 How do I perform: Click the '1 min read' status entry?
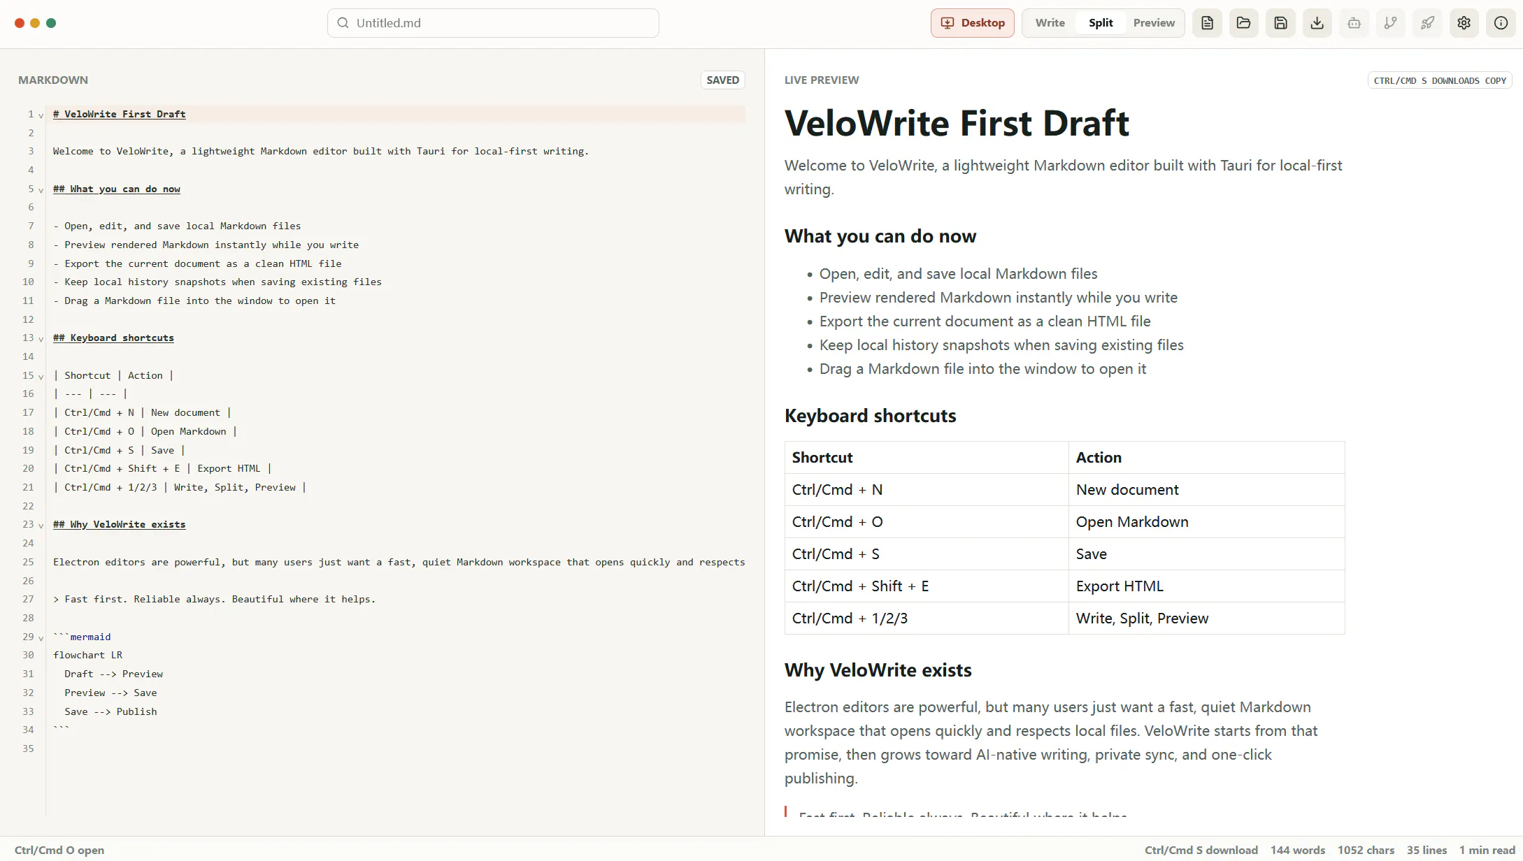pyautogui.click(x=1487, y=850)
